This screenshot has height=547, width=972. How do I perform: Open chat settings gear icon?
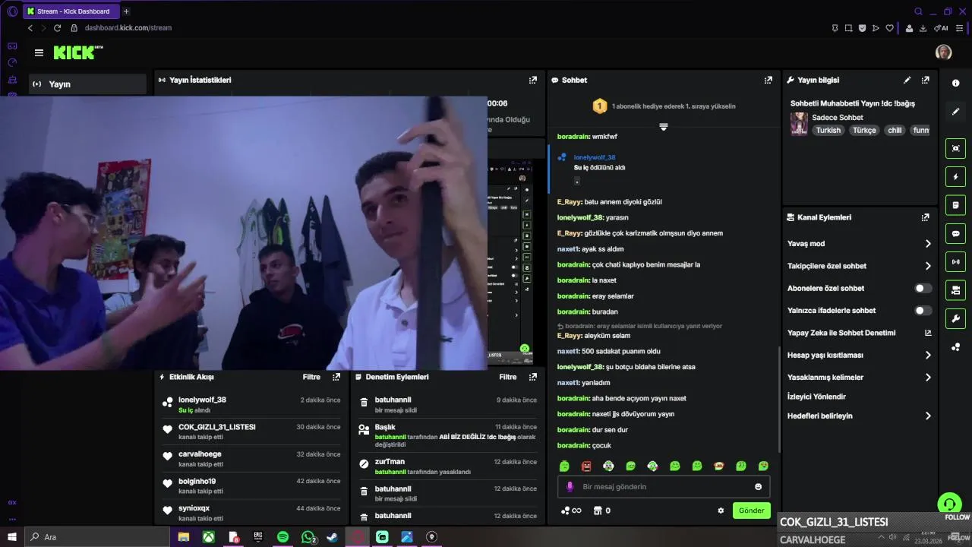coord(721,511)
